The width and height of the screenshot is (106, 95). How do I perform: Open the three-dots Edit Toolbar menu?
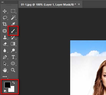point(5,77)
